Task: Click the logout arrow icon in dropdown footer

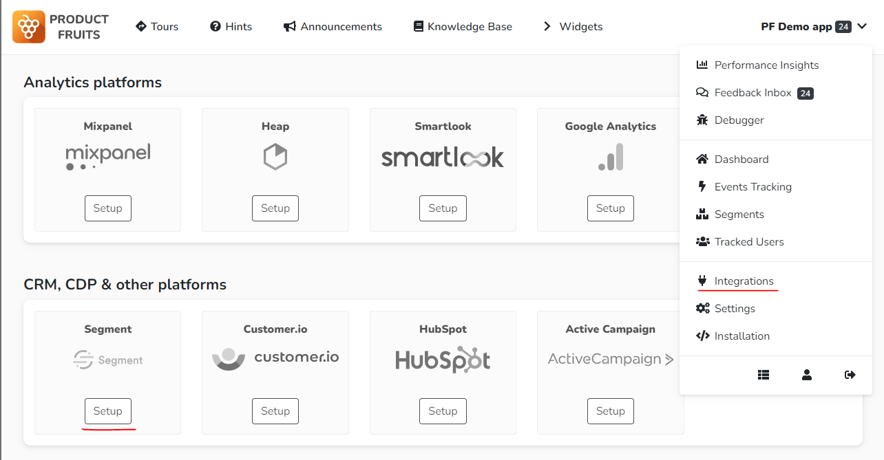Action: 850,375
